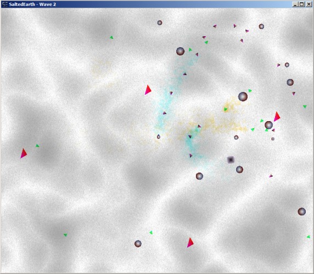Viewport: 314px width, 274px height.
Task: Click the small teardrop-shaped sprite
Action: point(159,136)
